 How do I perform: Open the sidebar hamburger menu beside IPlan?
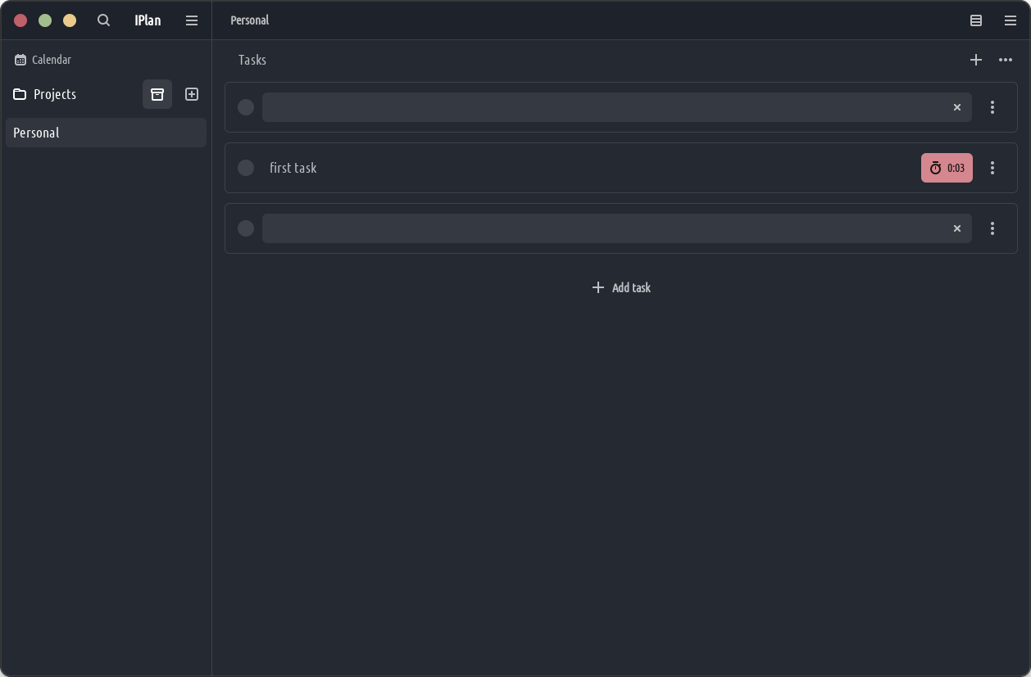click(x=192, y=20)
